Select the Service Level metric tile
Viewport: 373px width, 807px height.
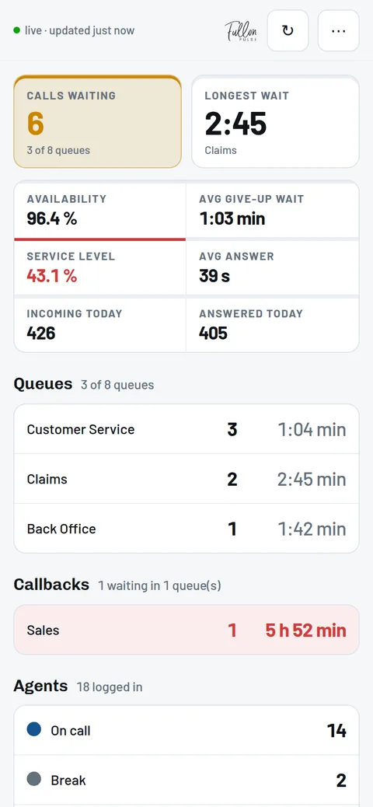(99, 267)
